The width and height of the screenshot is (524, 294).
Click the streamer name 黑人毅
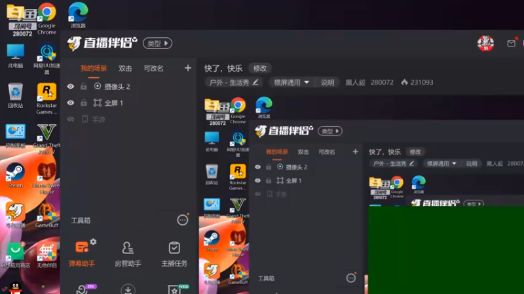tap(355, 82)
